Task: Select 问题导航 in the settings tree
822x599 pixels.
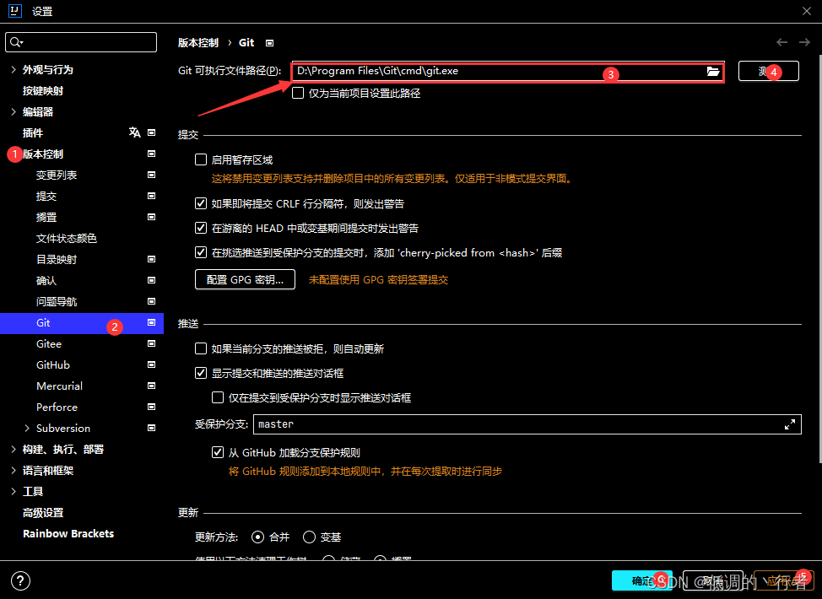Action: coord(57,301)
